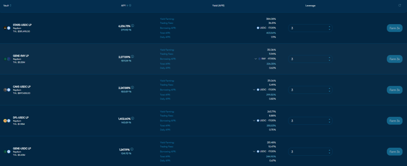Click the STARS-USDC LP token pair icon

point(7,28)
